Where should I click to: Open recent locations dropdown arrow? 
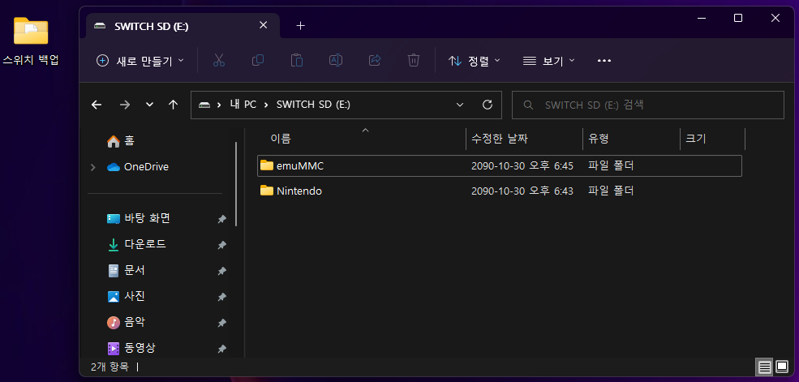coord(149,105)
